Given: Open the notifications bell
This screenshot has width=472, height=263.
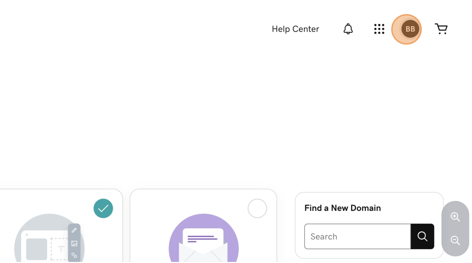Looking at the screenshot, I should 348,29.
